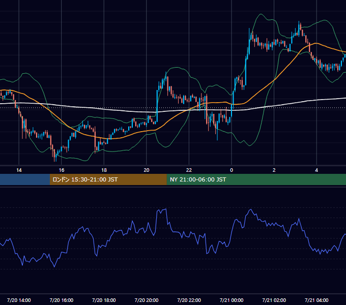
Task: Click the 7/21 04:00 date label
Action: tap(316, 300)
